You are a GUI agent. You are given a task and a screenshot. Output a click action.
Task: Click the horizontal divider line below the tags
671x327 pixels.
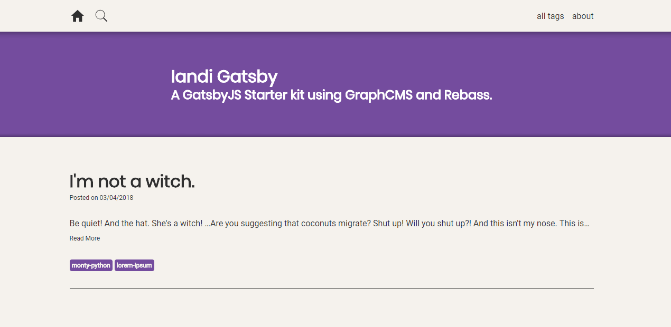(x=331, y=288)
